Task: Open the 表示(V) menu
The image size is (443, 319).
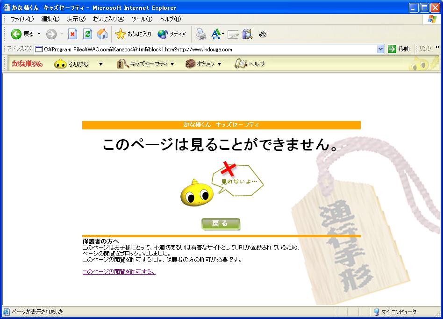Action: 76,19
